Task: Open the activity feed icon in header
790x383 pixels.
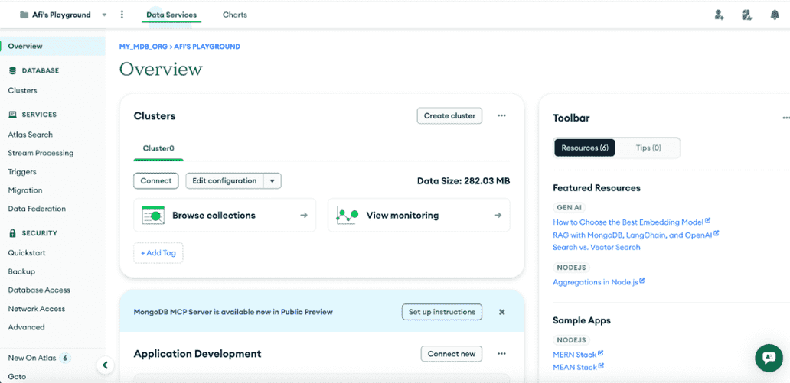Action: click(746, 15)
